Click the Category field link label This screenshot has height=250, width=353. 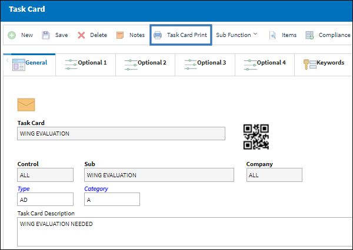click(x=96, y=189)
